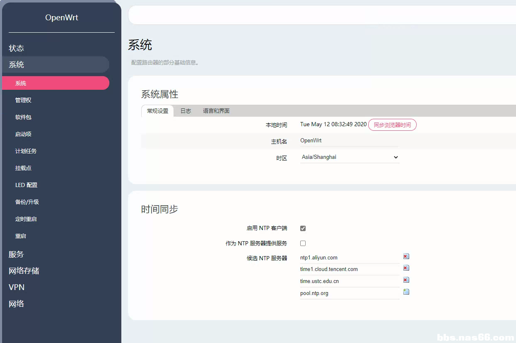
Task: Enable 作为 NTP 服务器提供服务 checkbox
Action: (x=303, y=243)
